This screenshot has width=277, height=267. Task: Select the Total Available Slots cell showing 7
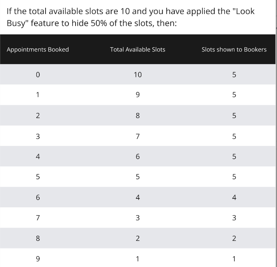[137, 136]
